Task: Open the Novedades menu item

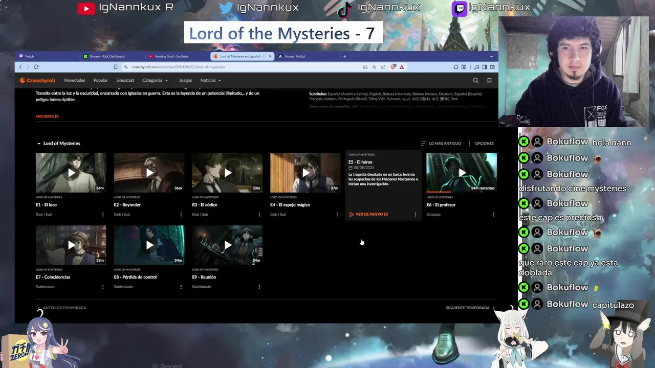Action: point(75,80)
